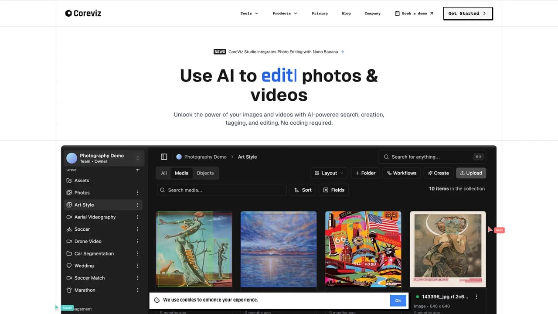Accept cookies with the Ok button
Screen dimensions: 558x314
[398, 300]
